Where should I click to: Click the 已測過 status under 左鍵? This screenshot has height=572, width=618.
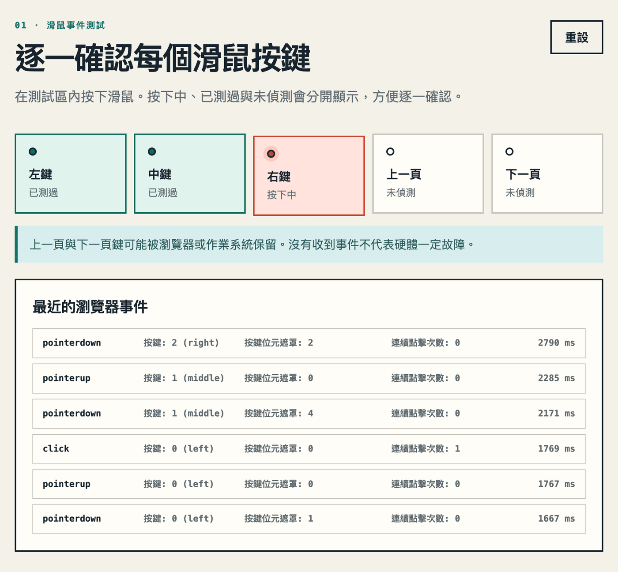coord(43,192)
